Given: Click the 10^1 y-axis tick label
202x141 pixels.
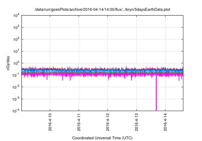Looking at the screenshot, I should tap(16, 51).
